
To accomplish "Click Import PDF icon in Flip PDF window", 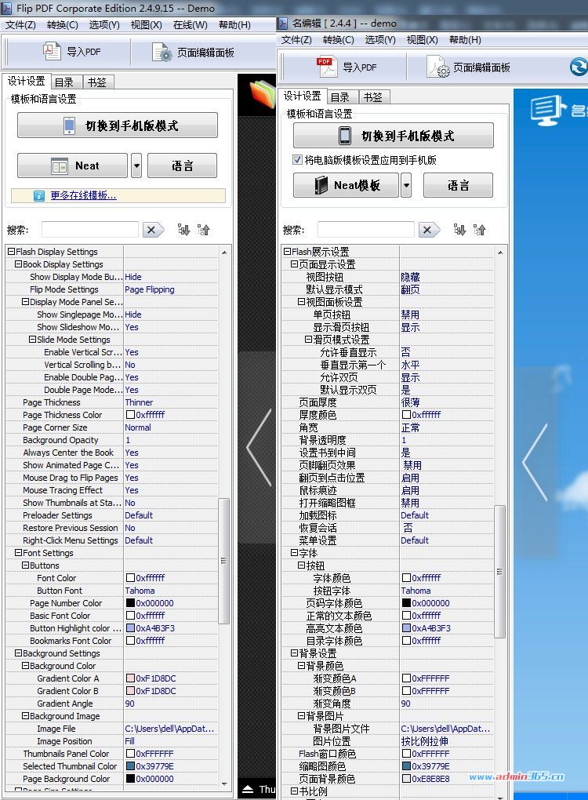I will click(51, 52).
